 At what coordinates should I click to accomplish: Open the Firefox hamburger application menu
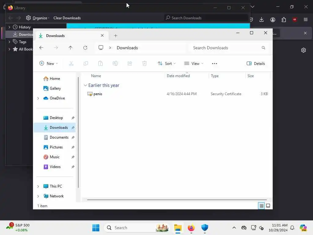(x=306, y=19)
